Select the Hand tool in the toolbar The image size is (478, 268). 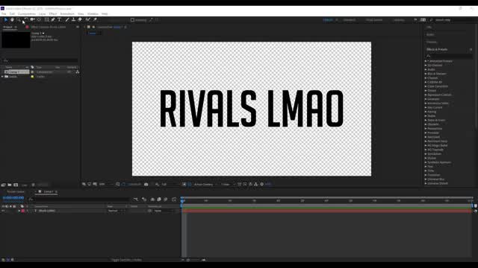point(12,19)
